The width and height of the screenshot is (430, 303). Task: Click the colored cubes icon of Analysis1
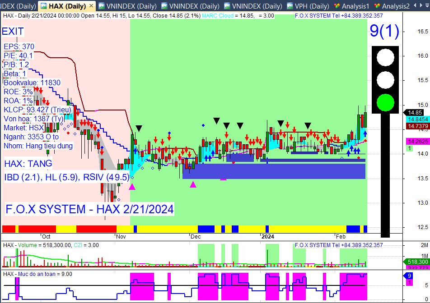(x=337, y=6)
